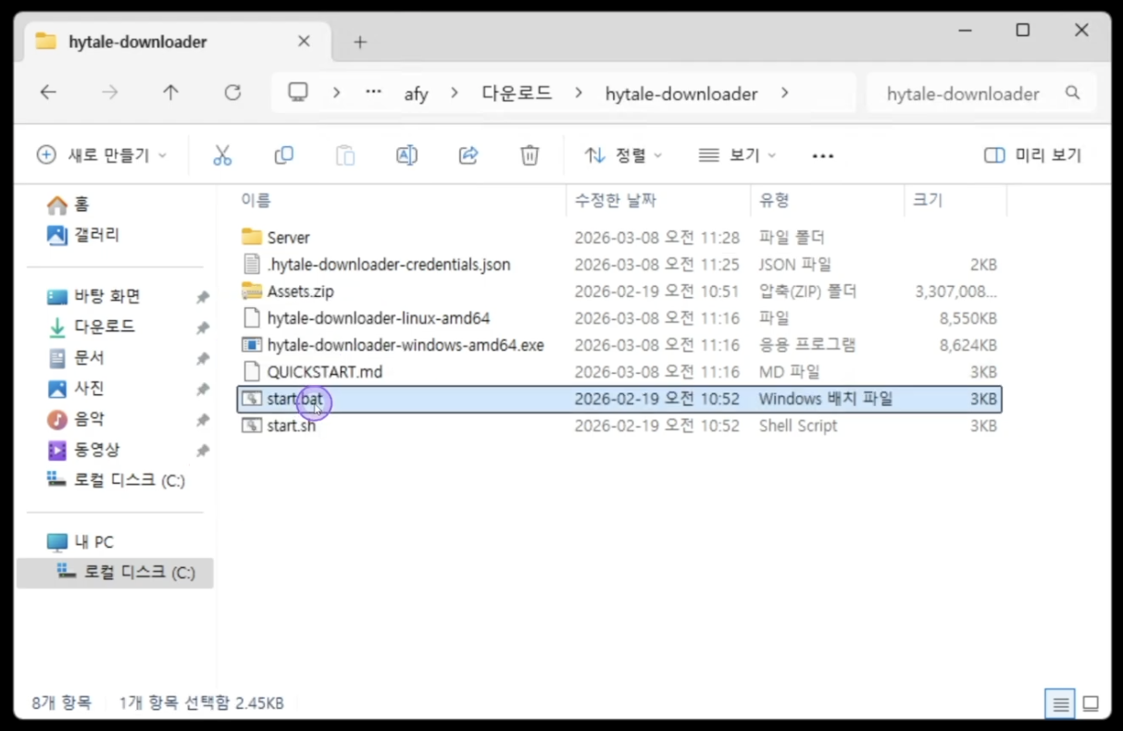Image resolution: width=1123 pixels, height=731 pixels.
Task: Unpin 음악 using its pin icon
Action: coord(202,420)
